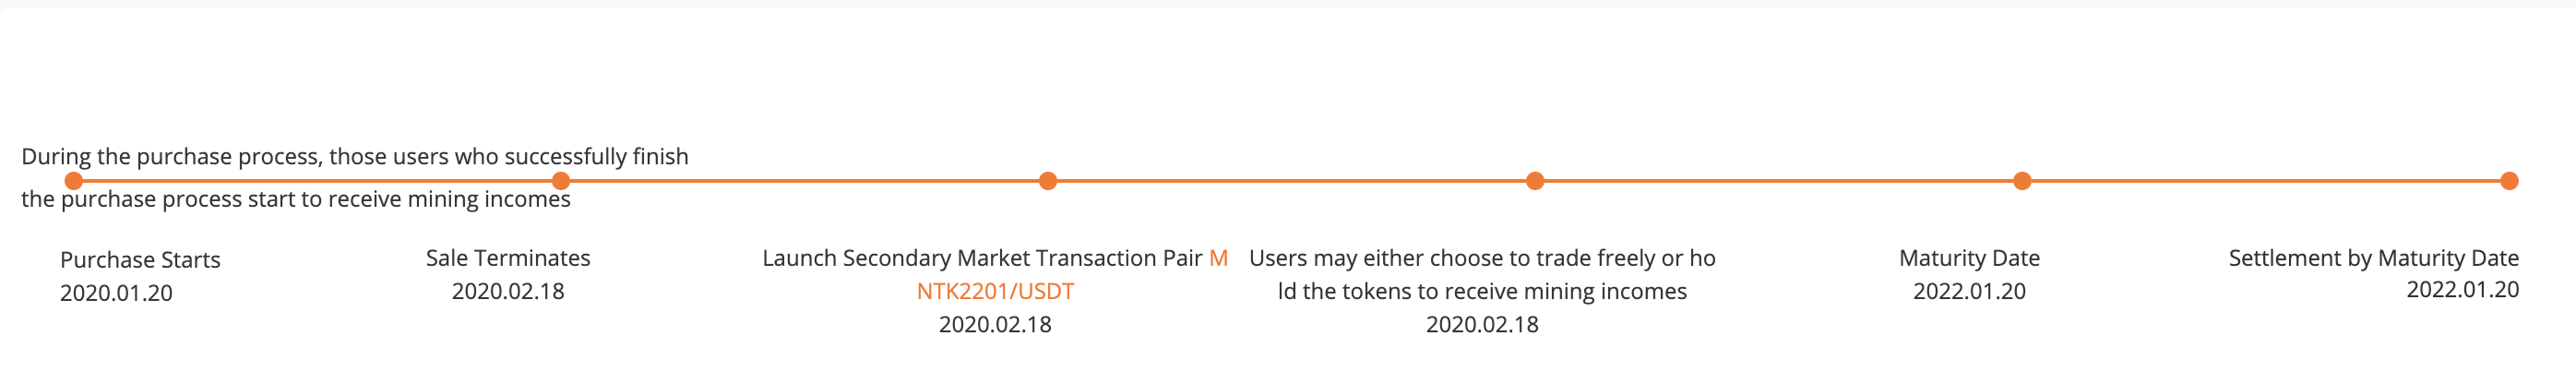Click the 'During the purchase process' description

point(355,157)
